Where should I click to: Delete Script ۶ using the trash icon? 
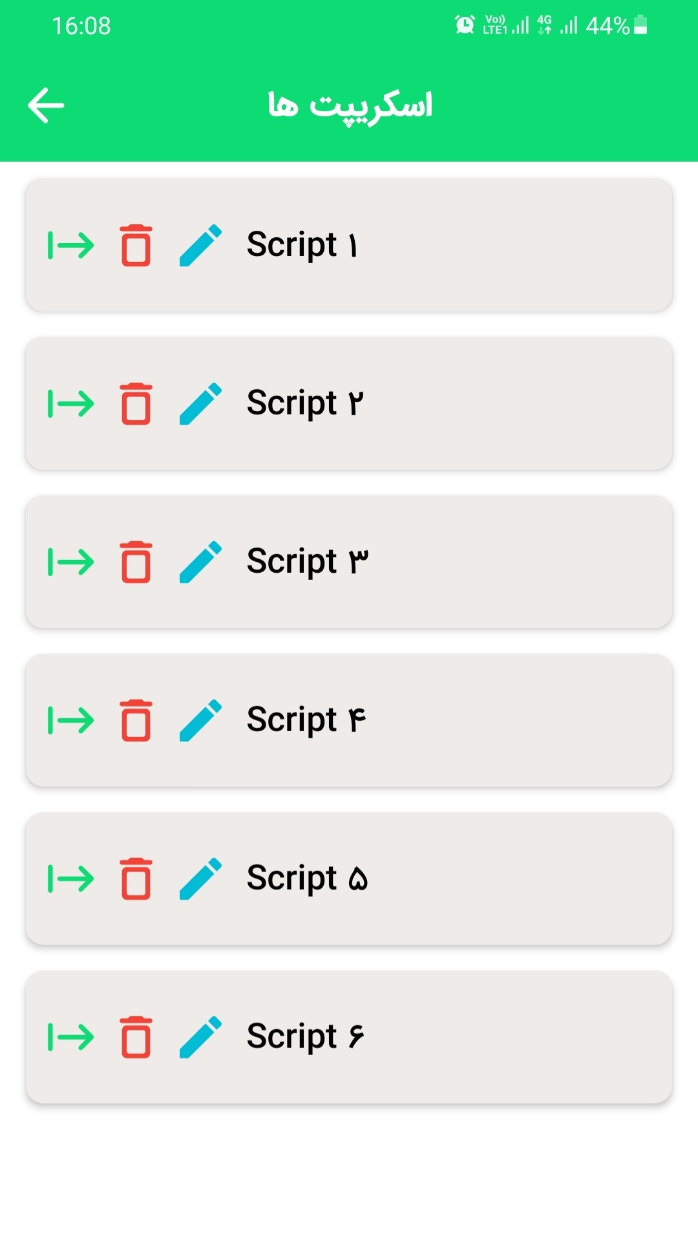coord(136,1037)
